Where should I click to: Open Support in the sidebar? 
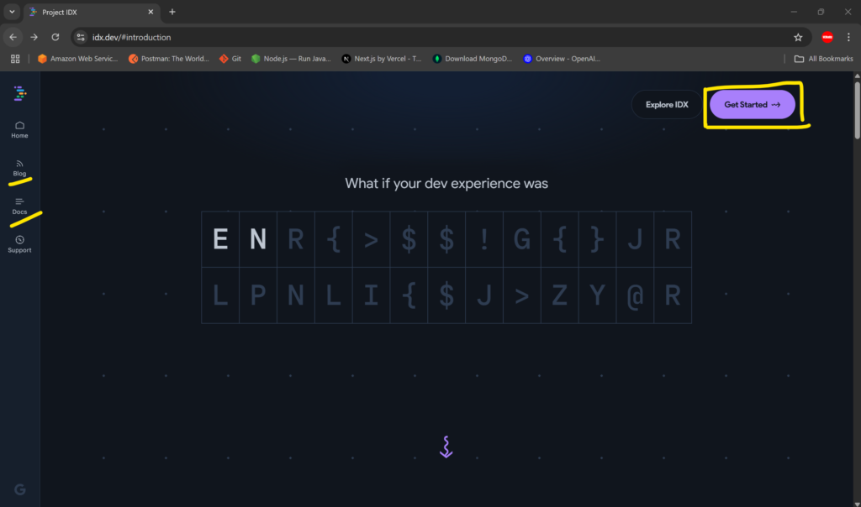tap(20, 244)
